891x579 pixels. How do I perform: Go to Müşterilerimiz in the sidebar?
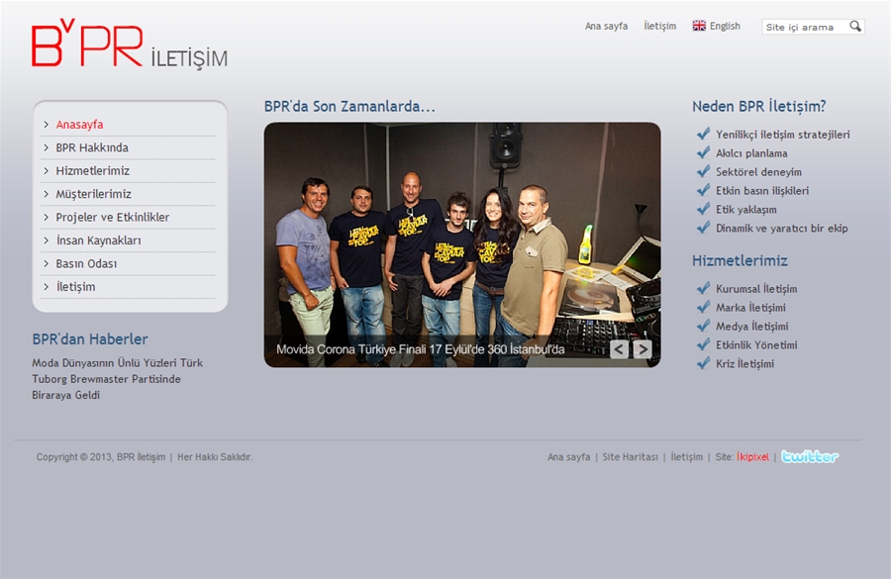pos(93,194)
